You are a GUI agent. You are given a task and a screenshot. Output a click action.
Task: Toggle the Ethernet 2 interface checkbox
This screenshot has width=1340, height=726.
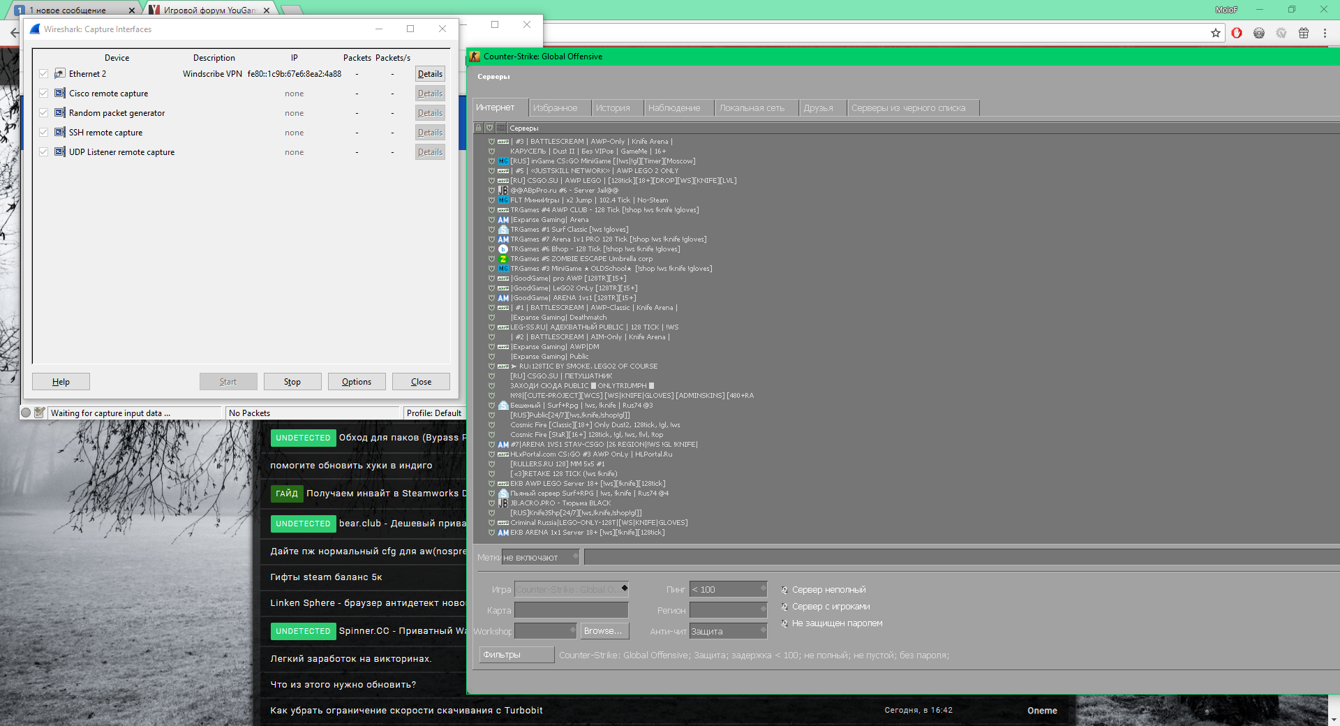coord(44,74)
